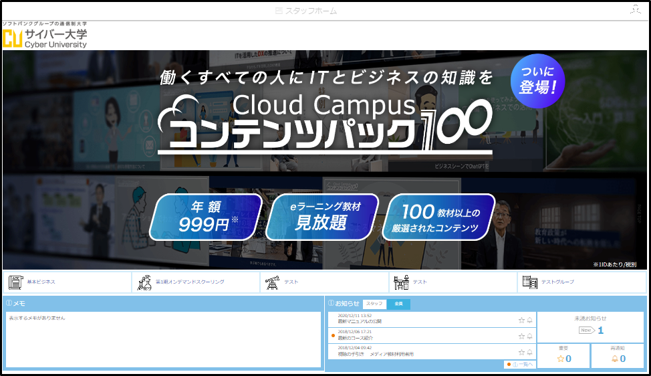Open the 基本ビジネス course icon
This screenshot has height=376, width=651.
(16, 282)
